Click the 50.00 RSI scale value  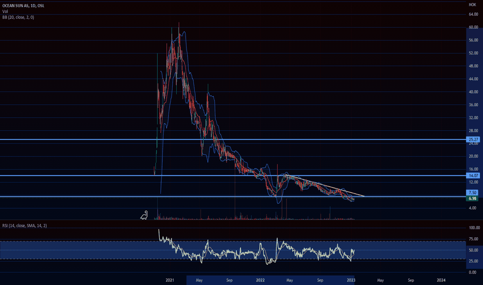[474, 250]
